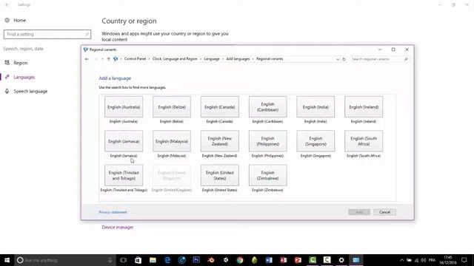Open Microsoft Word from the taskbar
This screenshot has height=266, width=474.
269,260
